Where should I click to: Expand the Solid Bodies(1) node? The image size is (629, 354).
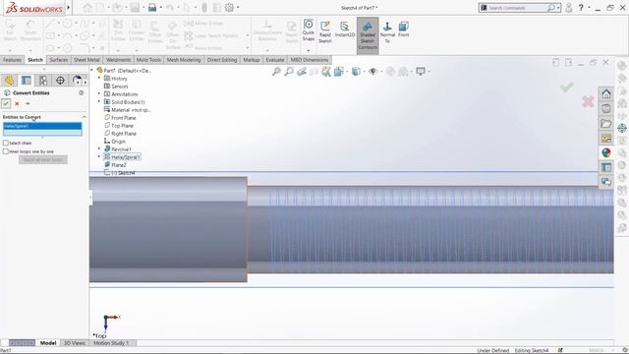(x=99, y=102)
